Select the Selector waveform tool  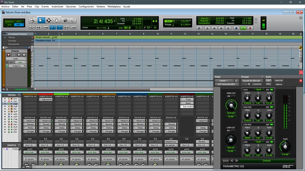tap(49, 20)
